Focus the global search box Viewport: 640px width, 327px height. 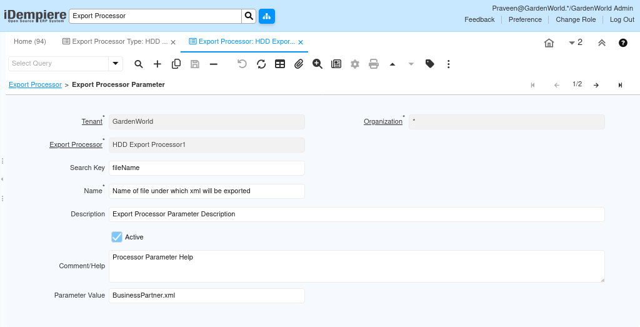click(x=155, y=16)
